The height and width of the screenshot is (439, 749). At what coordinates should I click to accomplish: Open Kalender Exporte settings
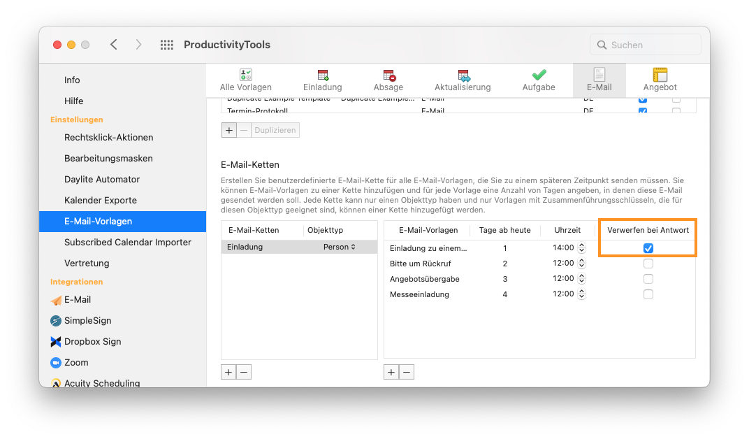point(101,200)
